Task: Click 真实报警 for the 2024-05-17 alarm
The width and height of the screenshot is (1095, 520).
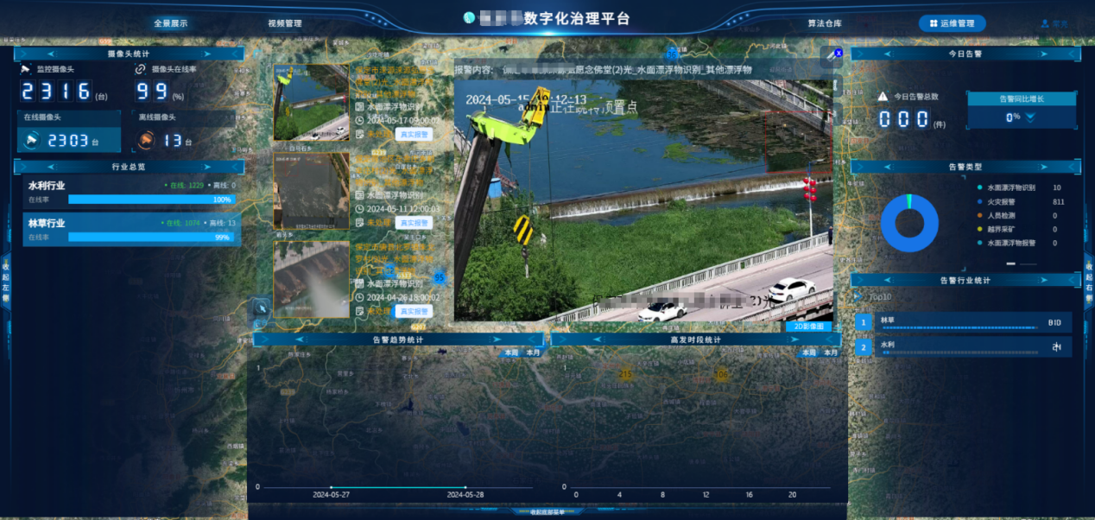Action: 414,135
